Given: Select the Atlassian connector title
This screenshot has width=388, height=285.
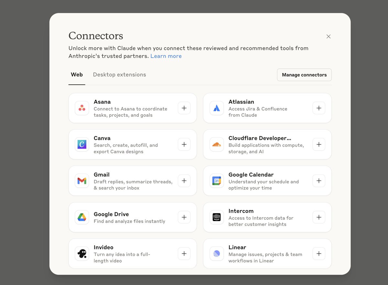Looking at the screenshot, I should point(241,102).
